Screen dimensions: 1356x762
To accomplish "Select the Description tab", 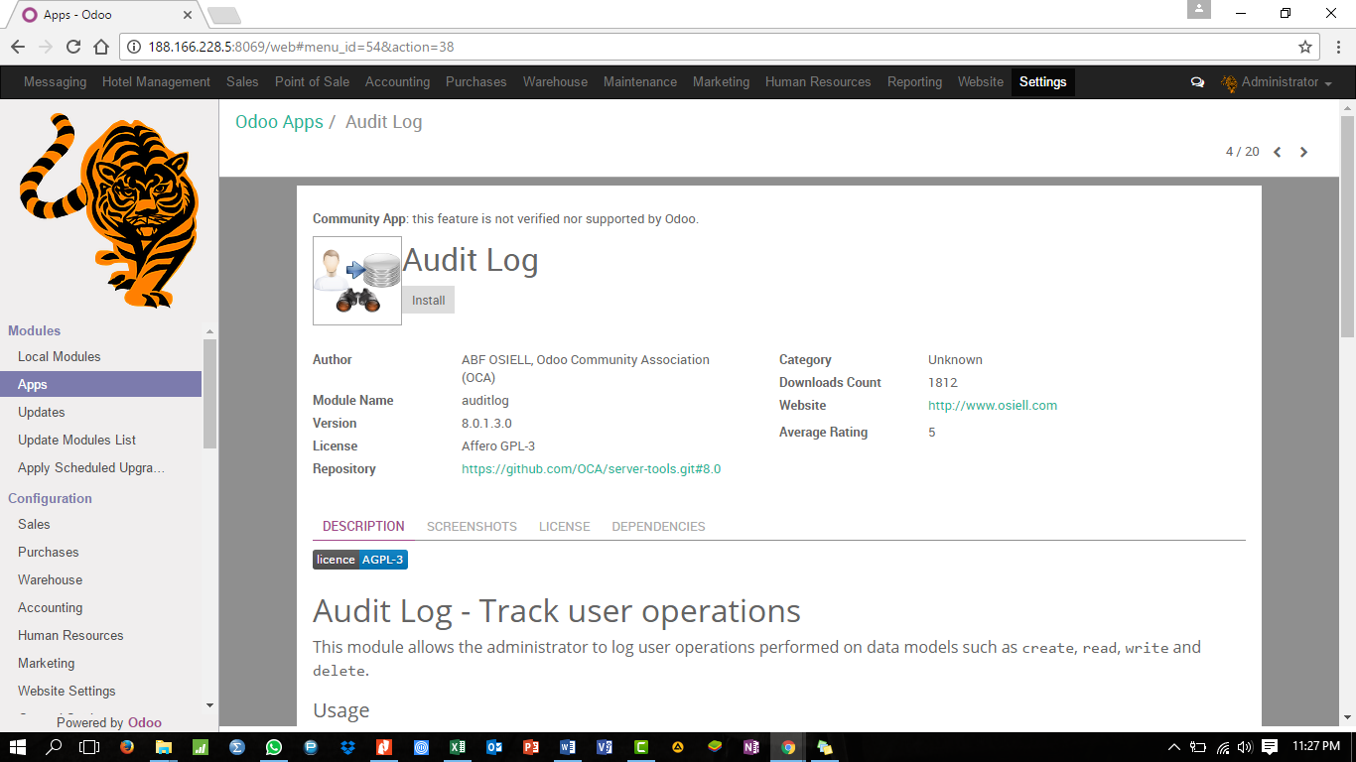I will pyautogui.click(x=363, y=527).
